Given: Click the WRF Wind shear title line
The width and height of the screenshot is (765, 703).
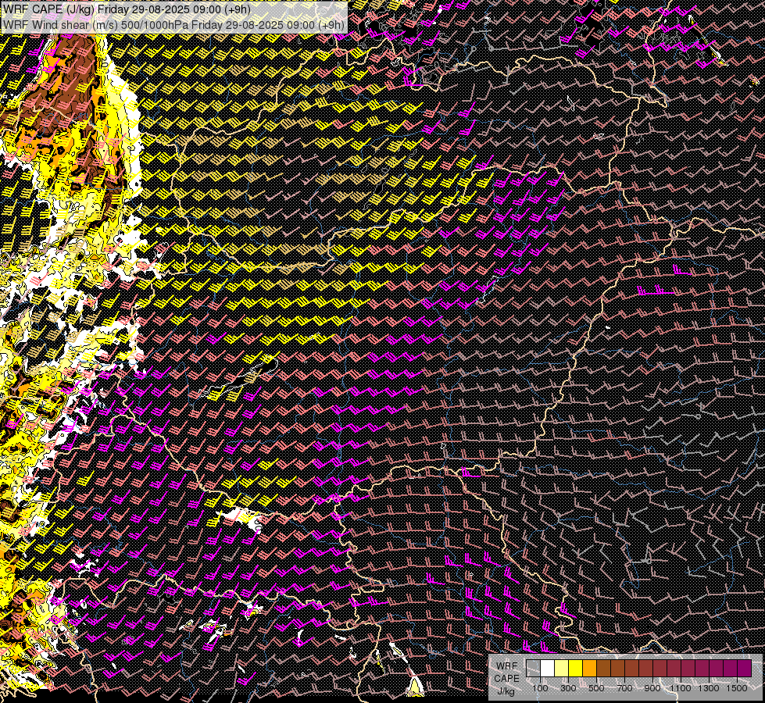Looking at the screenshot, I should pyautogui.click(x=173, y=25).
